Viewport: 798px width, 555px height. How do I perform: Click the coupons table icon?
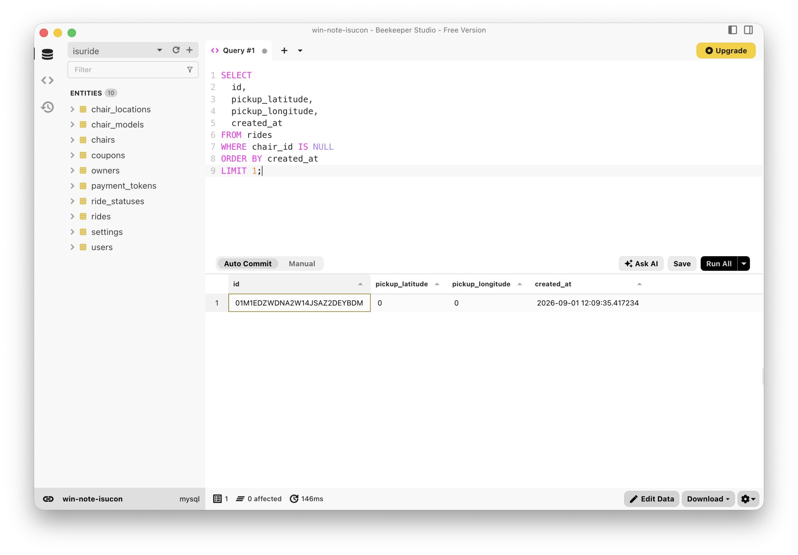[x=83, y=155]
